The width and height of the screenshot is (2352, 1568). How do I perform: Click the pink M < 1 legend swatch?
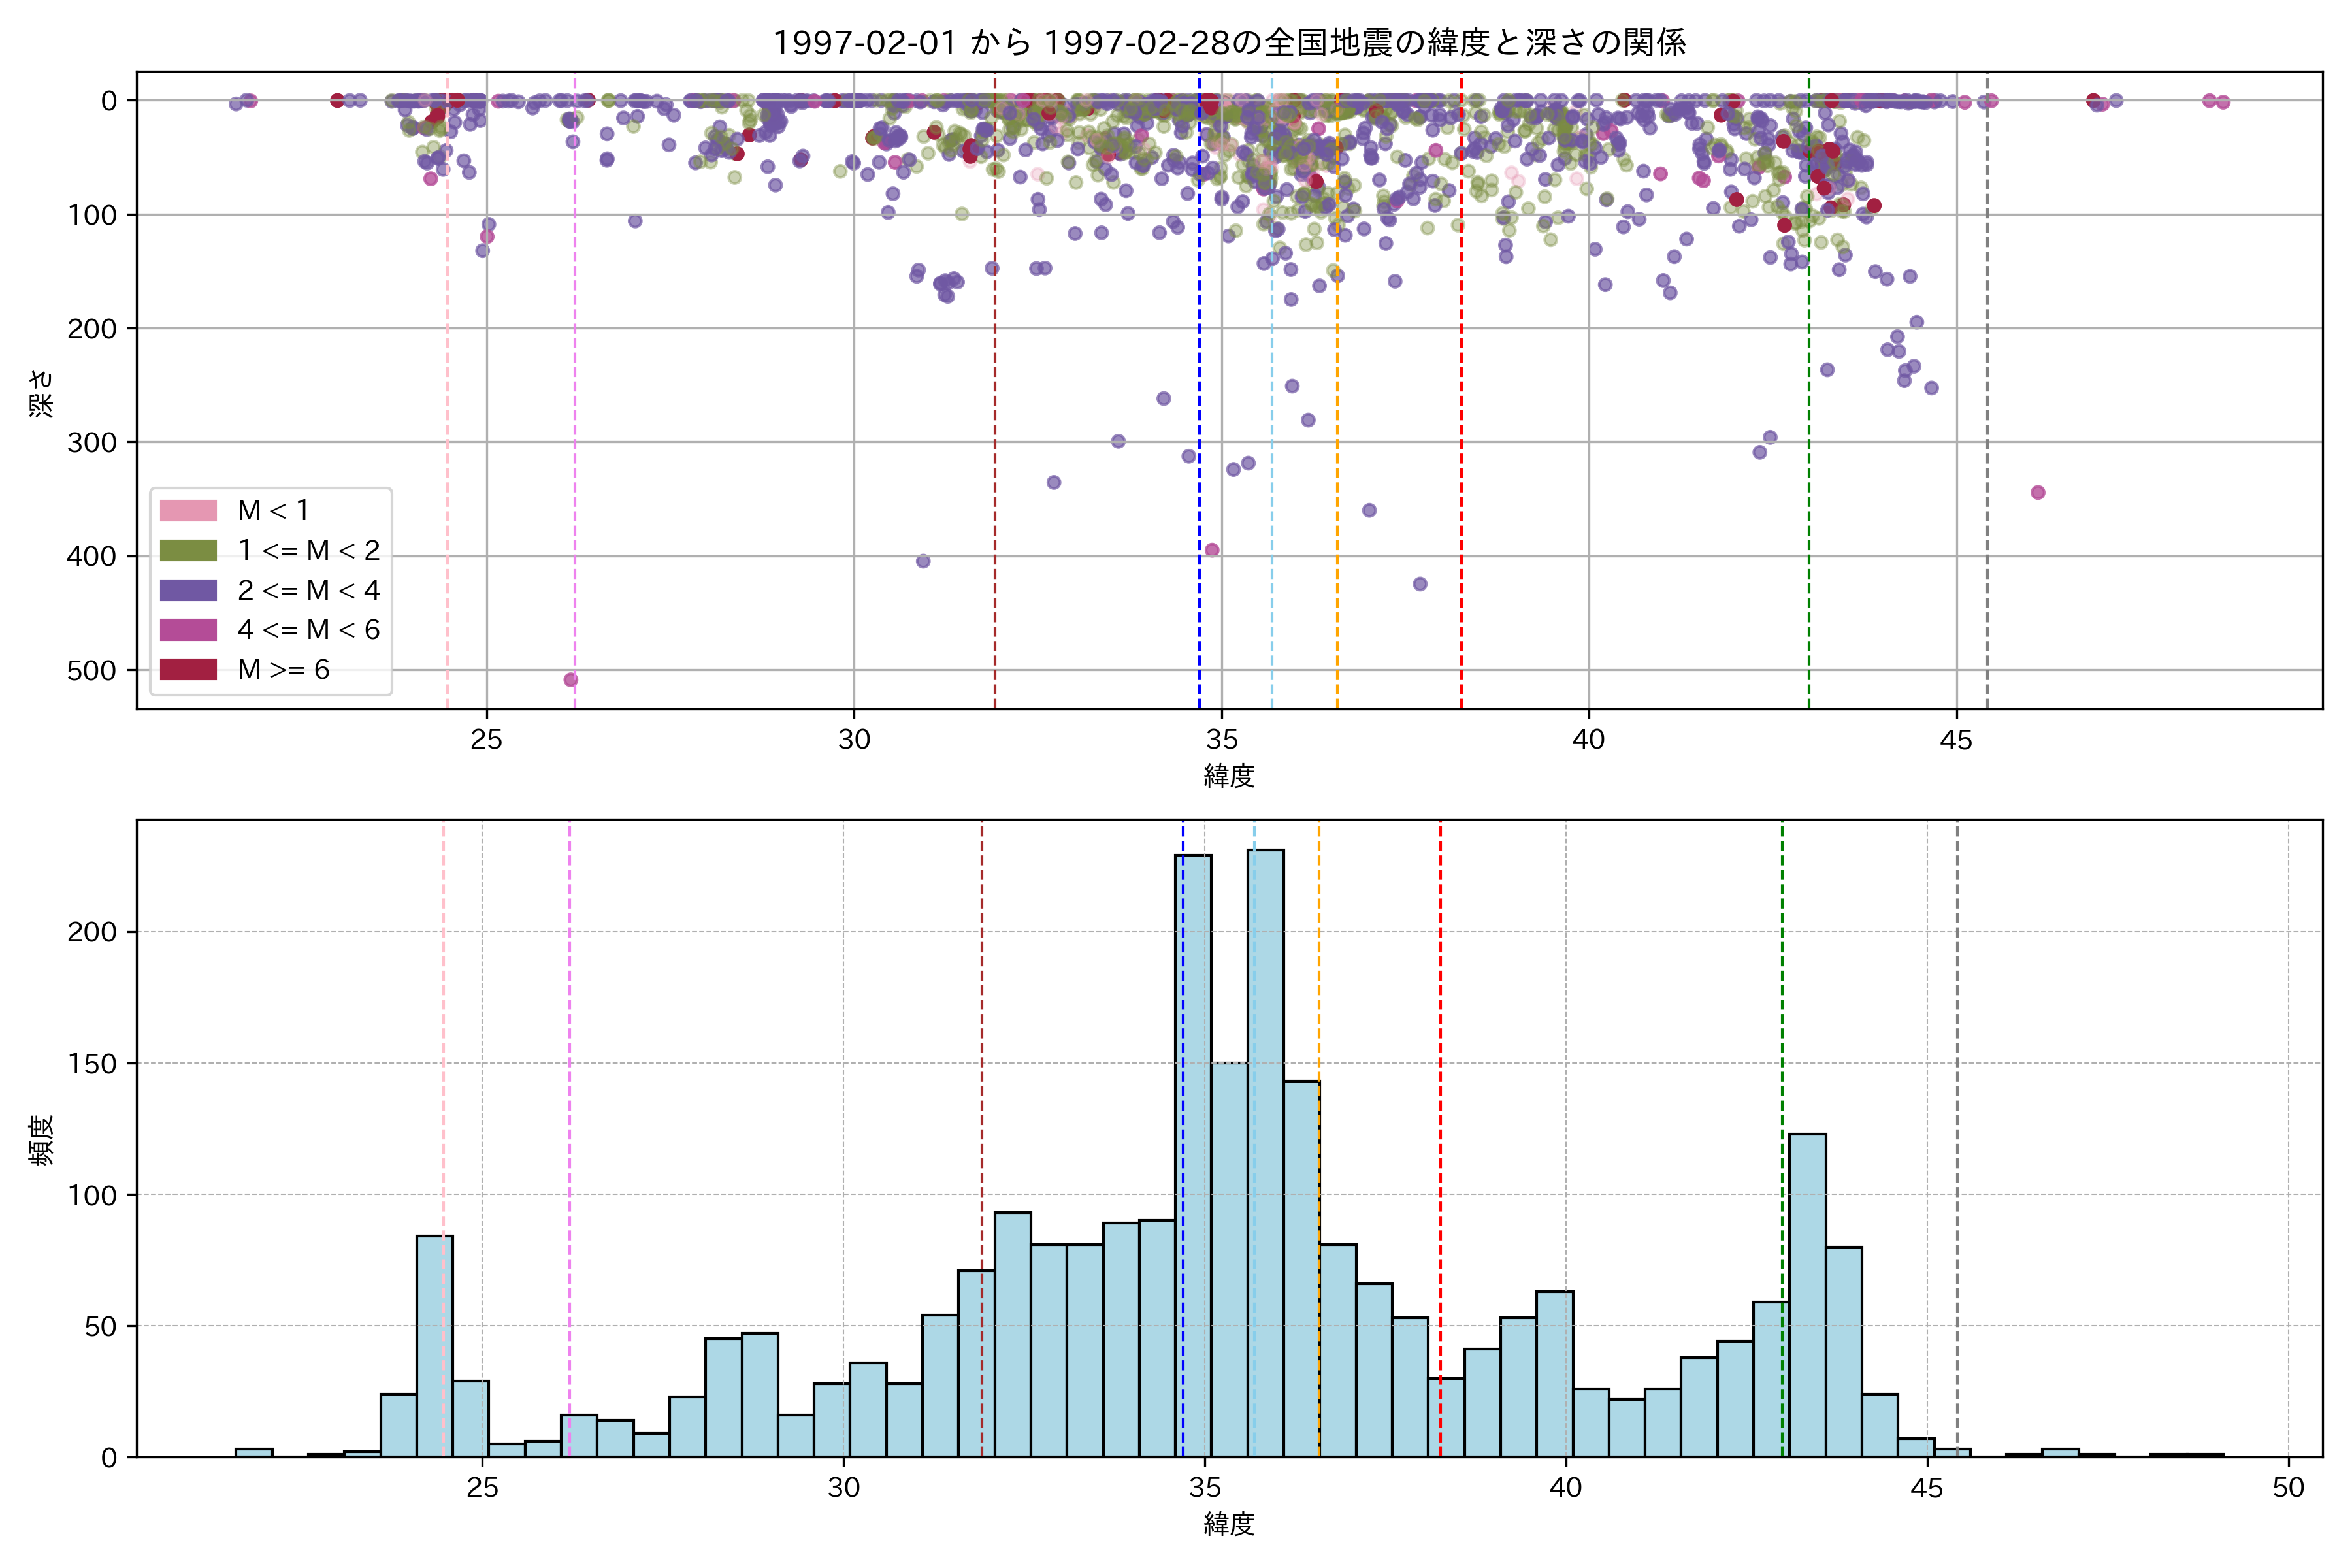tap(188, 510)
